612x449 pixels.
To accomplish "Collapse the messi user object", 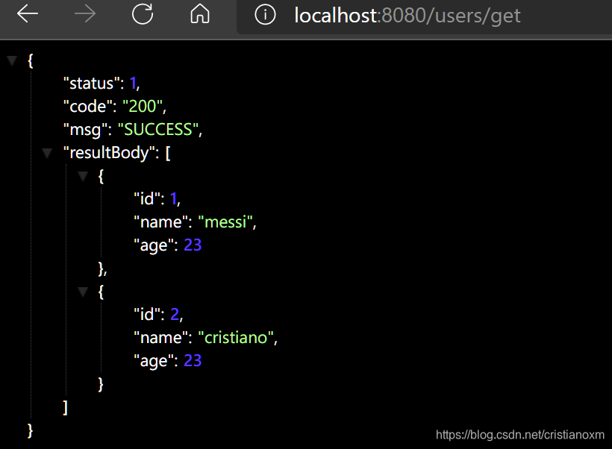I will tap(83, 176).
